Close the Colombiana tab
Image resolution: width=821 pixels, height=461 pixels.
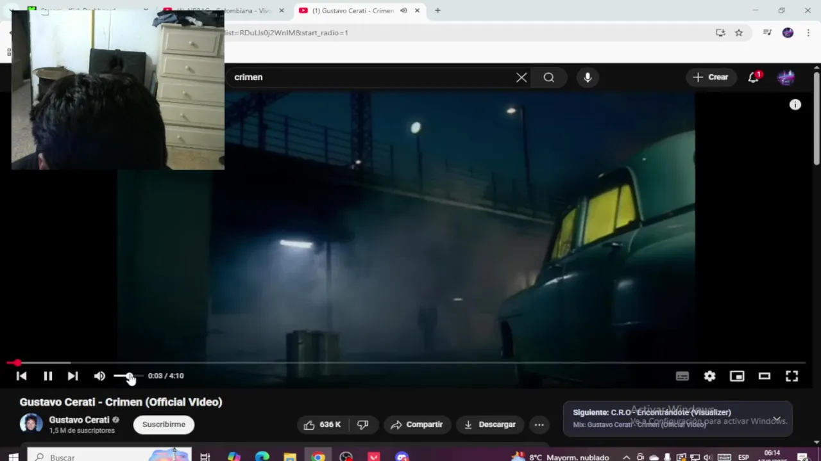(x=281, y=10)
